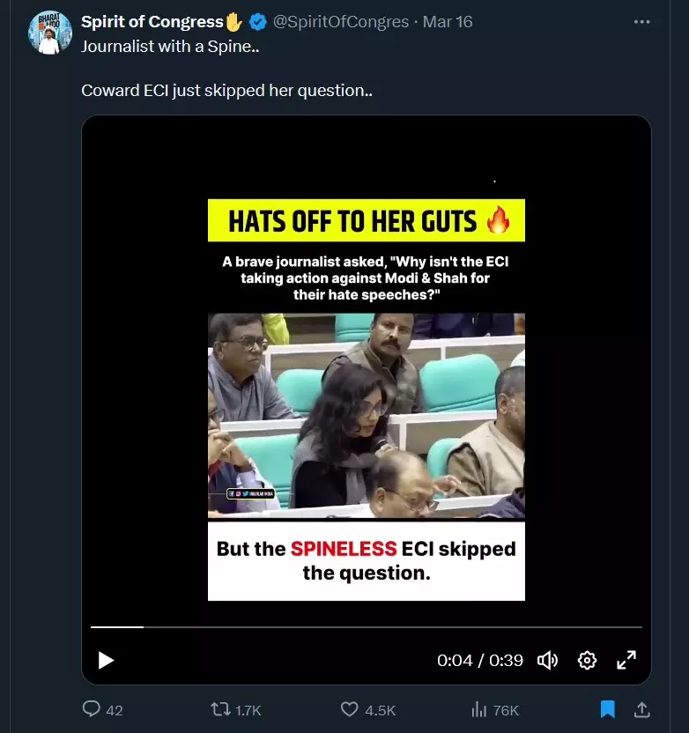Screen dimensions: 689x733
Task: View tweet analytics showing 76K views
Action: pos(480,709)
